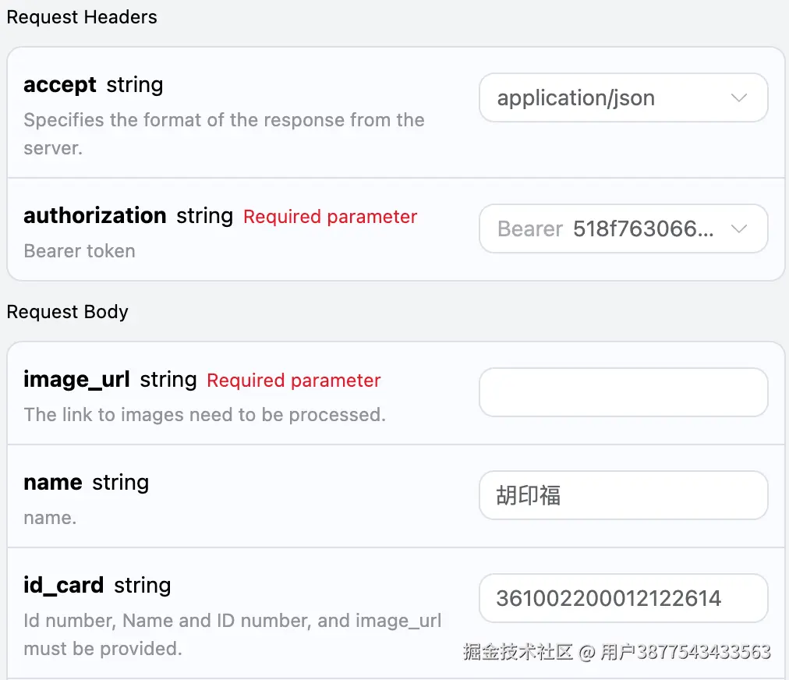Click the name field containing 胡印福

click(x=623, y=495)
